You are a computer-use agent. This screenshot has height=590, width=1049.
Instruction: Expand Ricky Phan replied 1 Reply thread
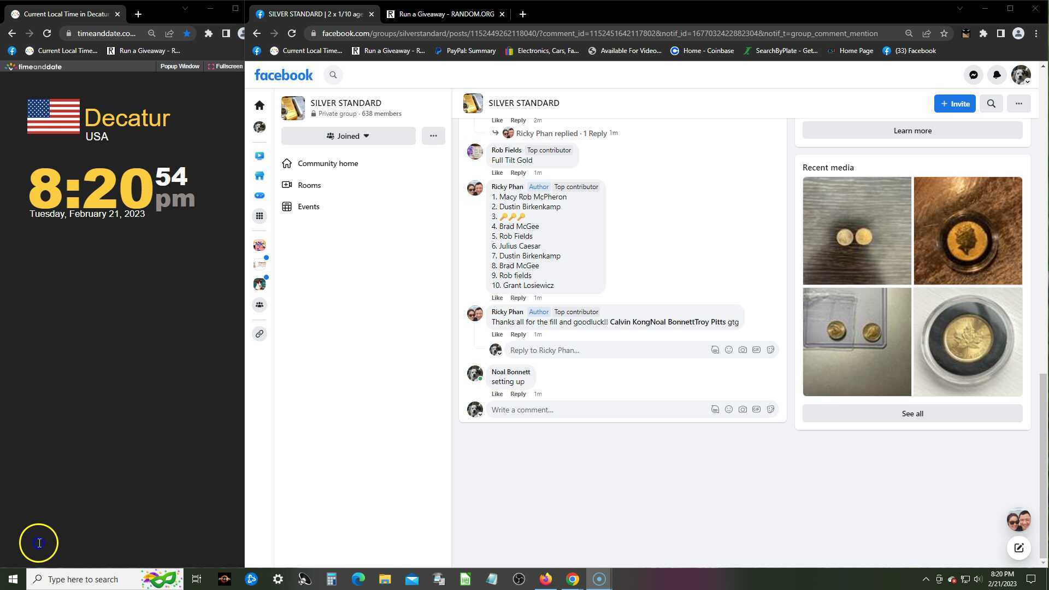tap(561, 133)
